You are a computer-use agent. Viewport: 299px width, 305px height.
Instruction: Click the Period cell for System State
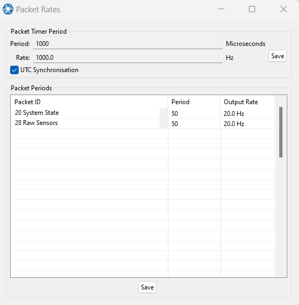pos(194,113)
